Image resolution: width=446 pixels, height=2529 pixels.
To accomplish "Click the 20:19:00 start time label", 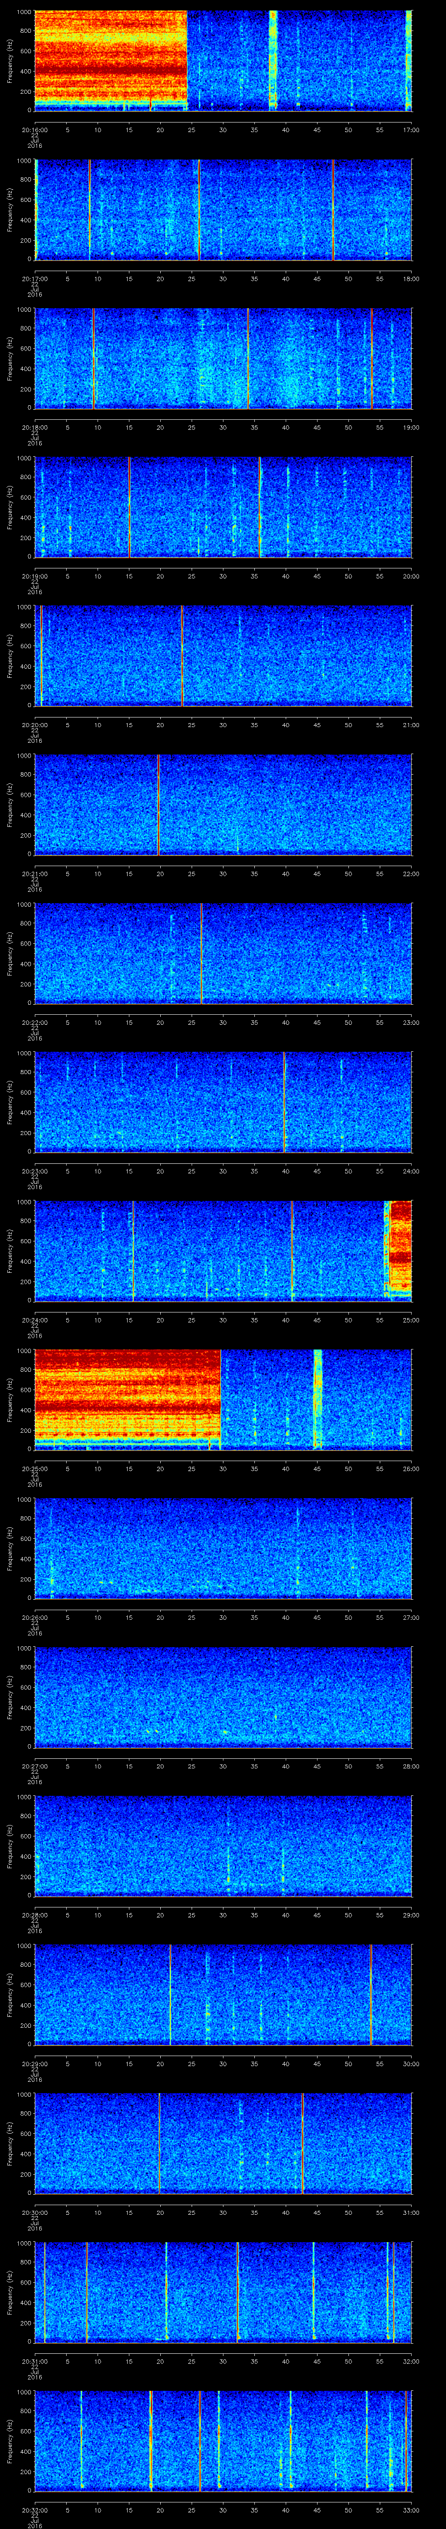I will point(35,576).
